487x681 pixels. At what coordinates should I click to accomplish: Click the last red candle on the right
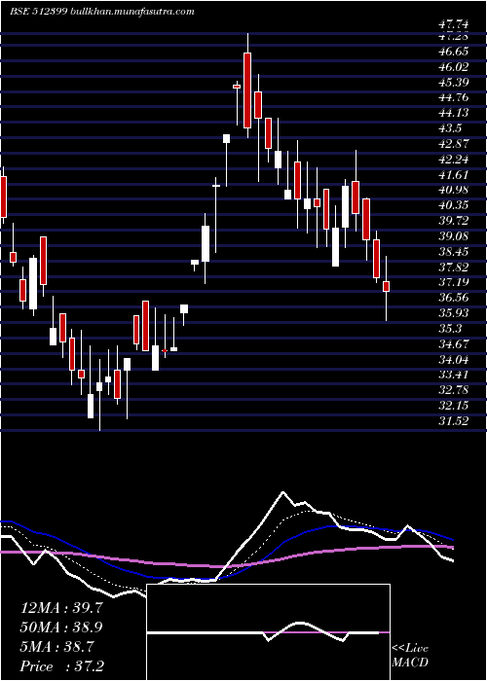(x=386, y=287)
